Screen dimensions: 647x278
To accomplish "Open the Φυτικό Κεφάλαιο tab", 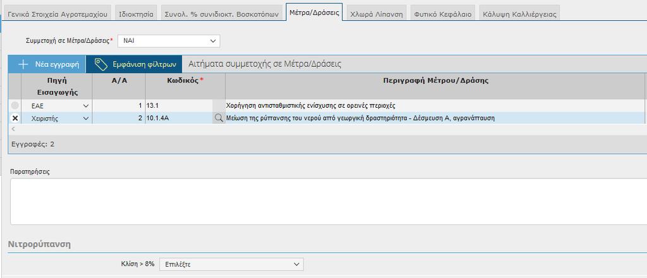I will point(442,14).
